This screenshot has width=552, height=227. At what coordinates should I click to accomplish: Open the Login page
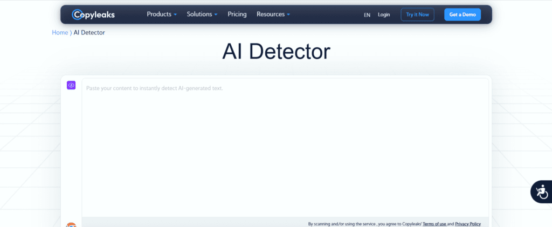(384, 15)
